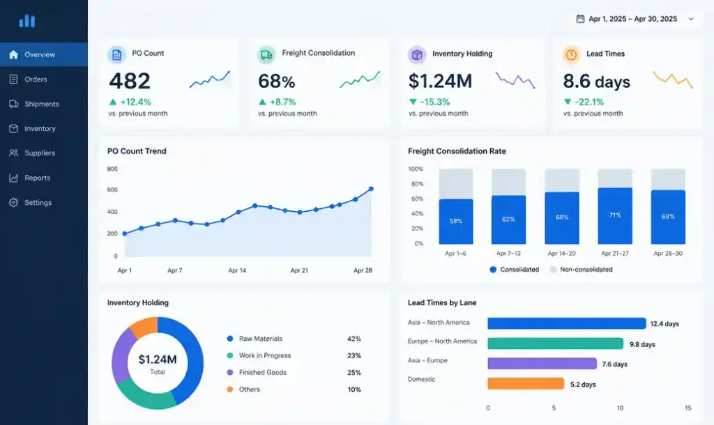This screenshot has height=425, width=714.
Task: Click the 482 PO Count value
Action: 130,82
